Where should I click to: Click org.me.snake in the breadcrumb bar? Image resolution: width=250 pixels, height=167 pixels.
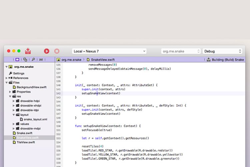71,59
